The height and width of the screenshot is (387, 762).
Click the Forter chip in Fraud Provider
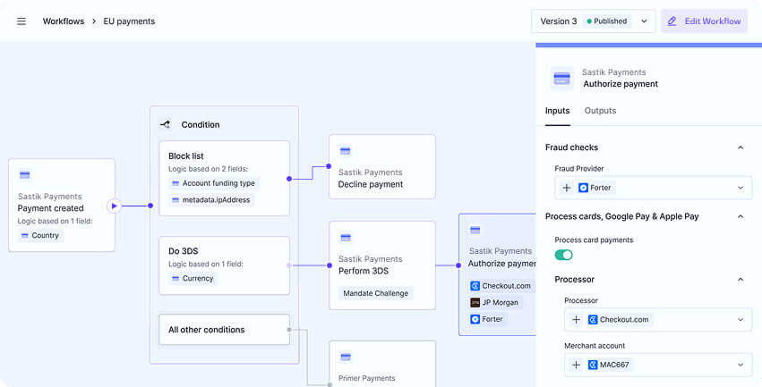coord(595,188)
